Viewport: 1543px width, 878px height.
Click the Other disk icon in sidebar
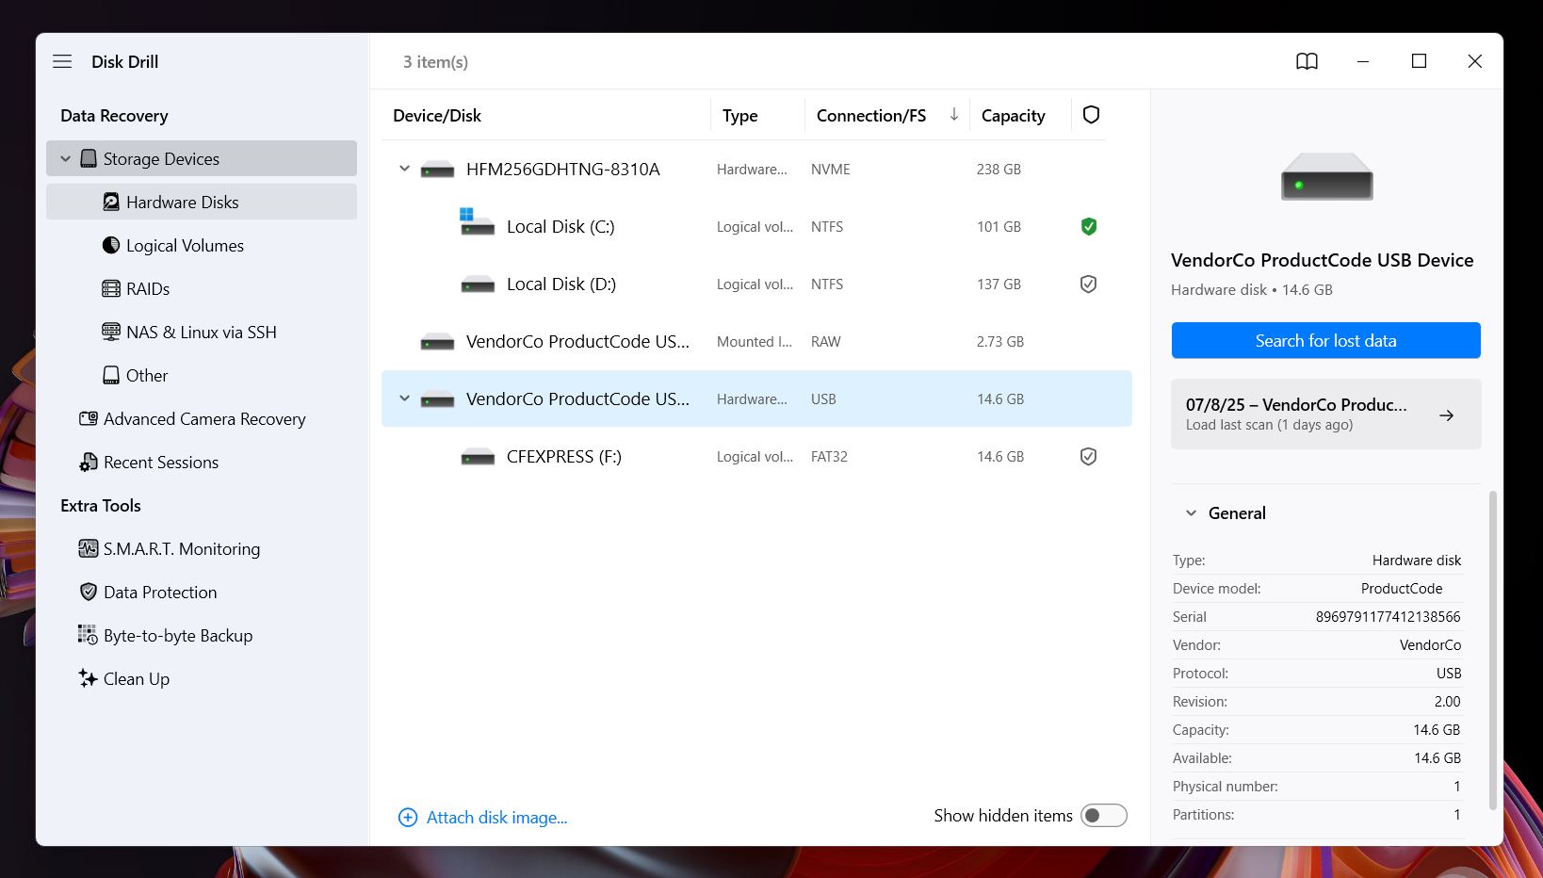[x=111, y=375]
